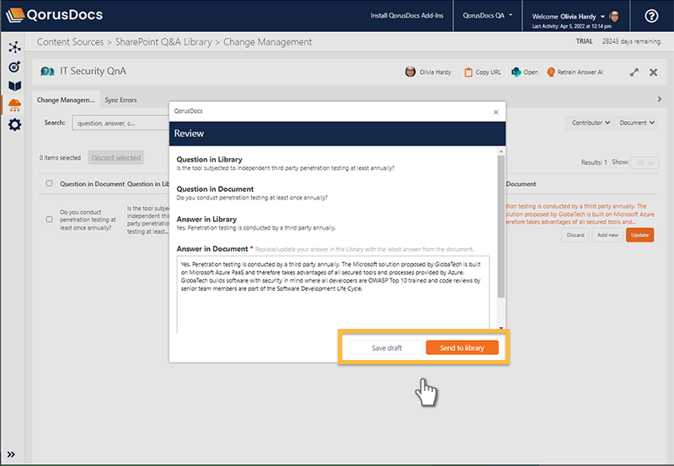Click user profile photo in top bar
This screenshot has width=674, height=466.
point(615,16)
